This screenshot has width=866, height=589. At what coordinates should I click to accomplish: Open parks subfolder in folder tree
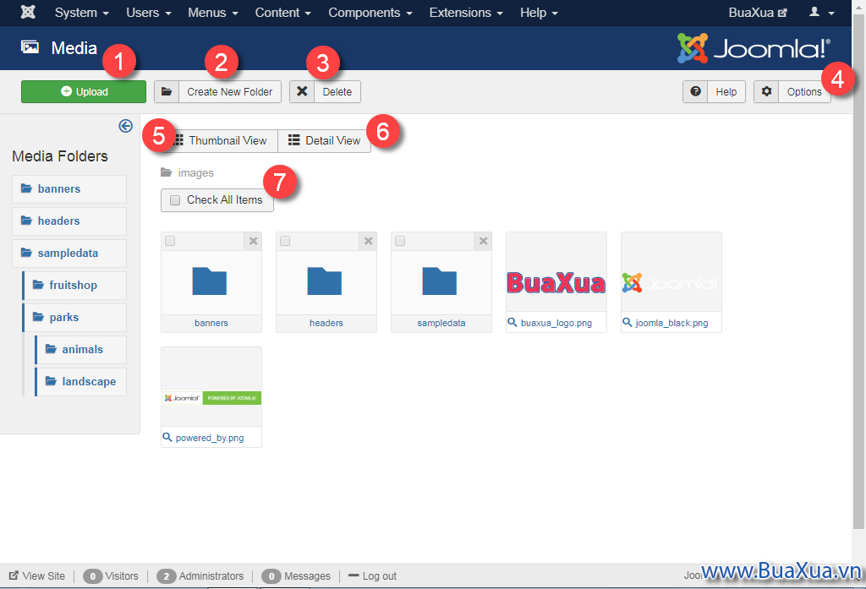click(74, 317)
